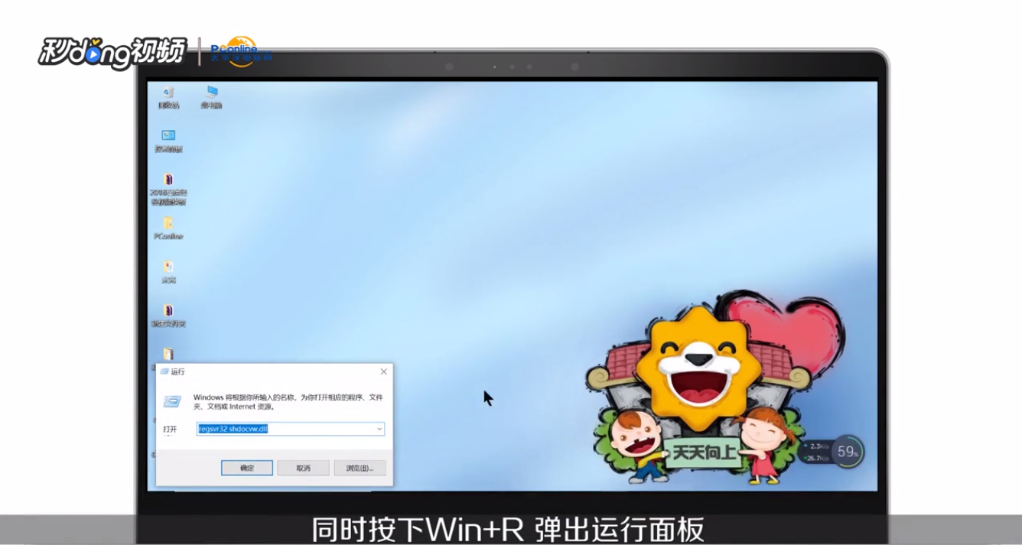The width and height of the screenshot is (1022, 545).
Task: Close the Run dialog window
Action: pos(384,371)
